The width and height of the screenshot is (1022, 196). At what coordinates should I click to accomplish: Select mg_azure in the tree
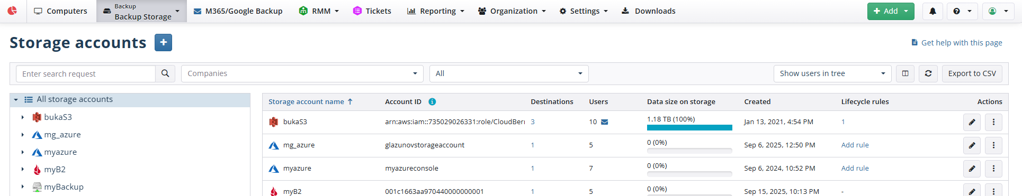(x=62, y=135)
